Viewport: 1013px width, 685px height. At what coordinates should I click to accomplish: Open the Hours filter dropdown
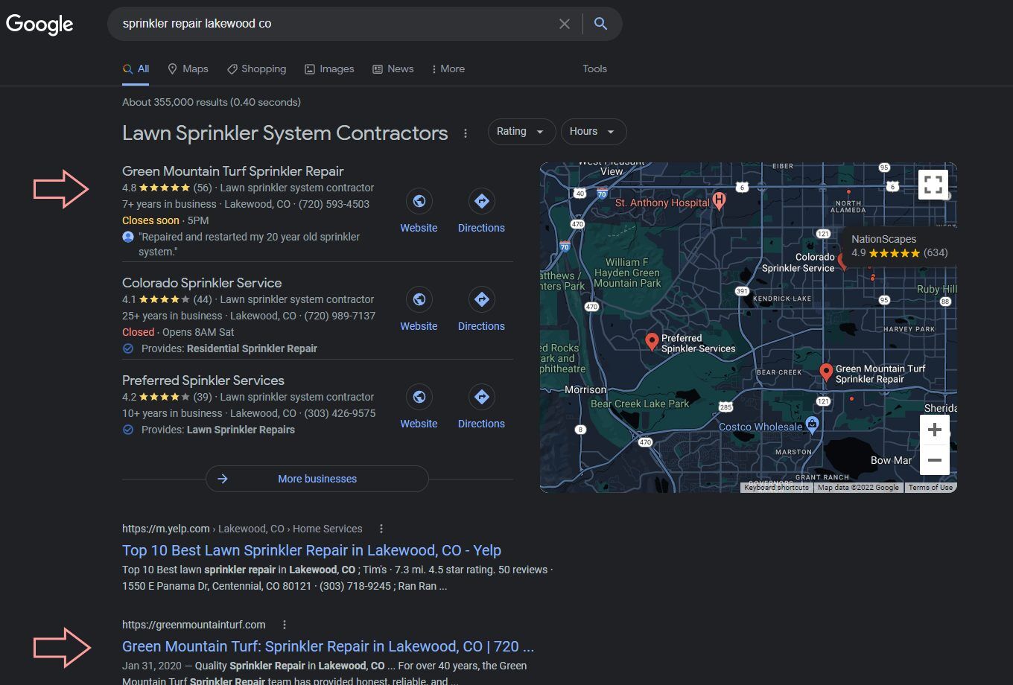(x=593, y=131)
